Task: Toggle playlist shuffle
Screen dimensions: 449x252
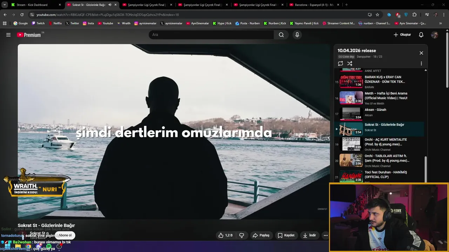Action: 350,63
